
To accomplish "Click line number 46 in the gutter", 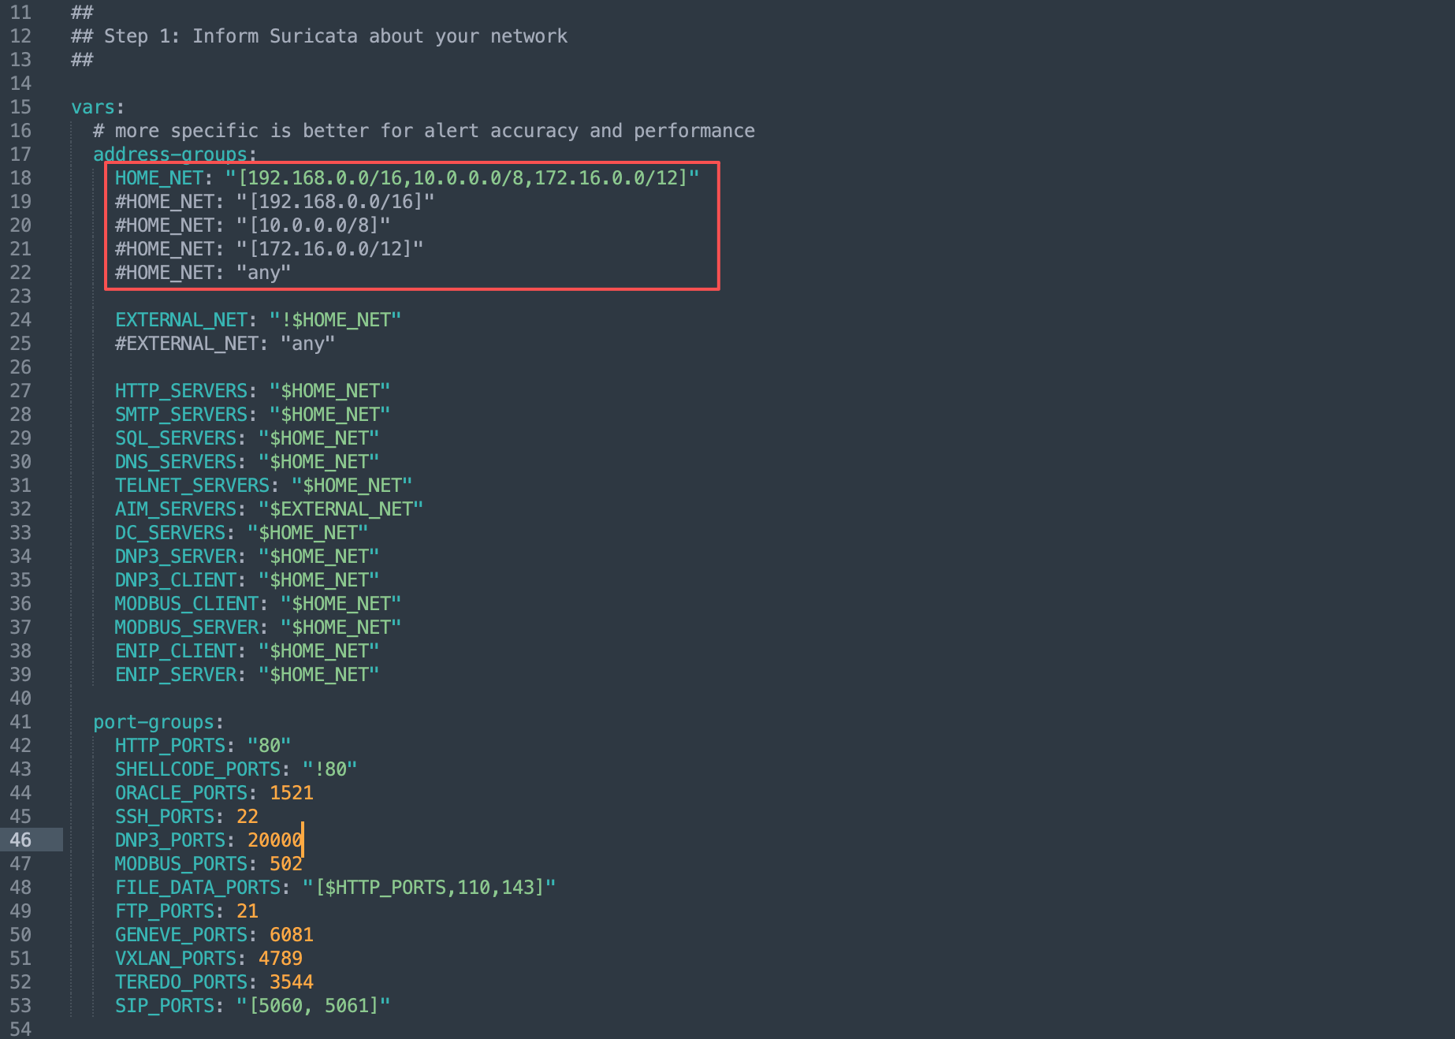I will [x=20, y=840].
